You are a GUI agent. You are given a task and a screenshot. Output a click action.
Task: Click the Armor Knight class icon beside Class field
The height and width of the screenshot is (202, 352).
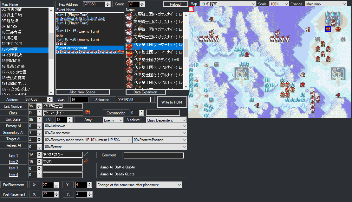point(88,113)
